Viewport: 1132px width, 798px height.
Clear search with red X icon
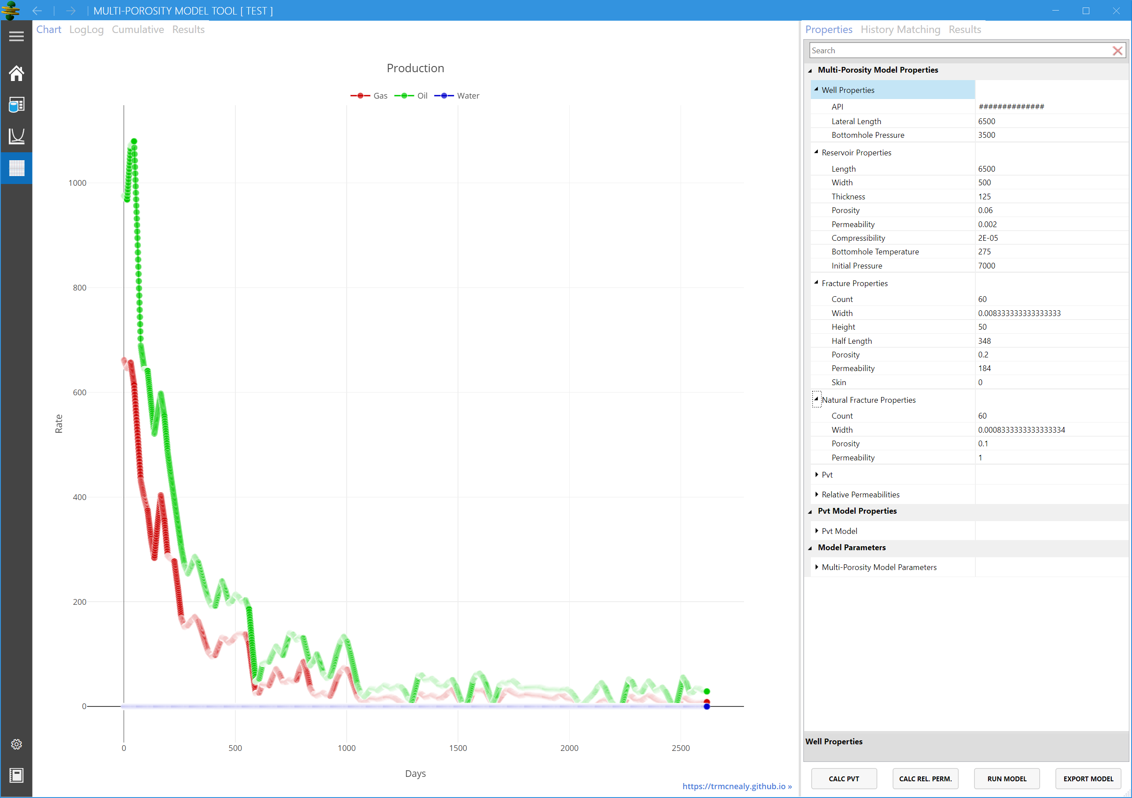pos(1117,51)
